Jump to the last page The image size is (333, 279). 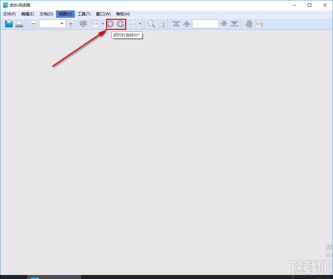coord(234,24)
